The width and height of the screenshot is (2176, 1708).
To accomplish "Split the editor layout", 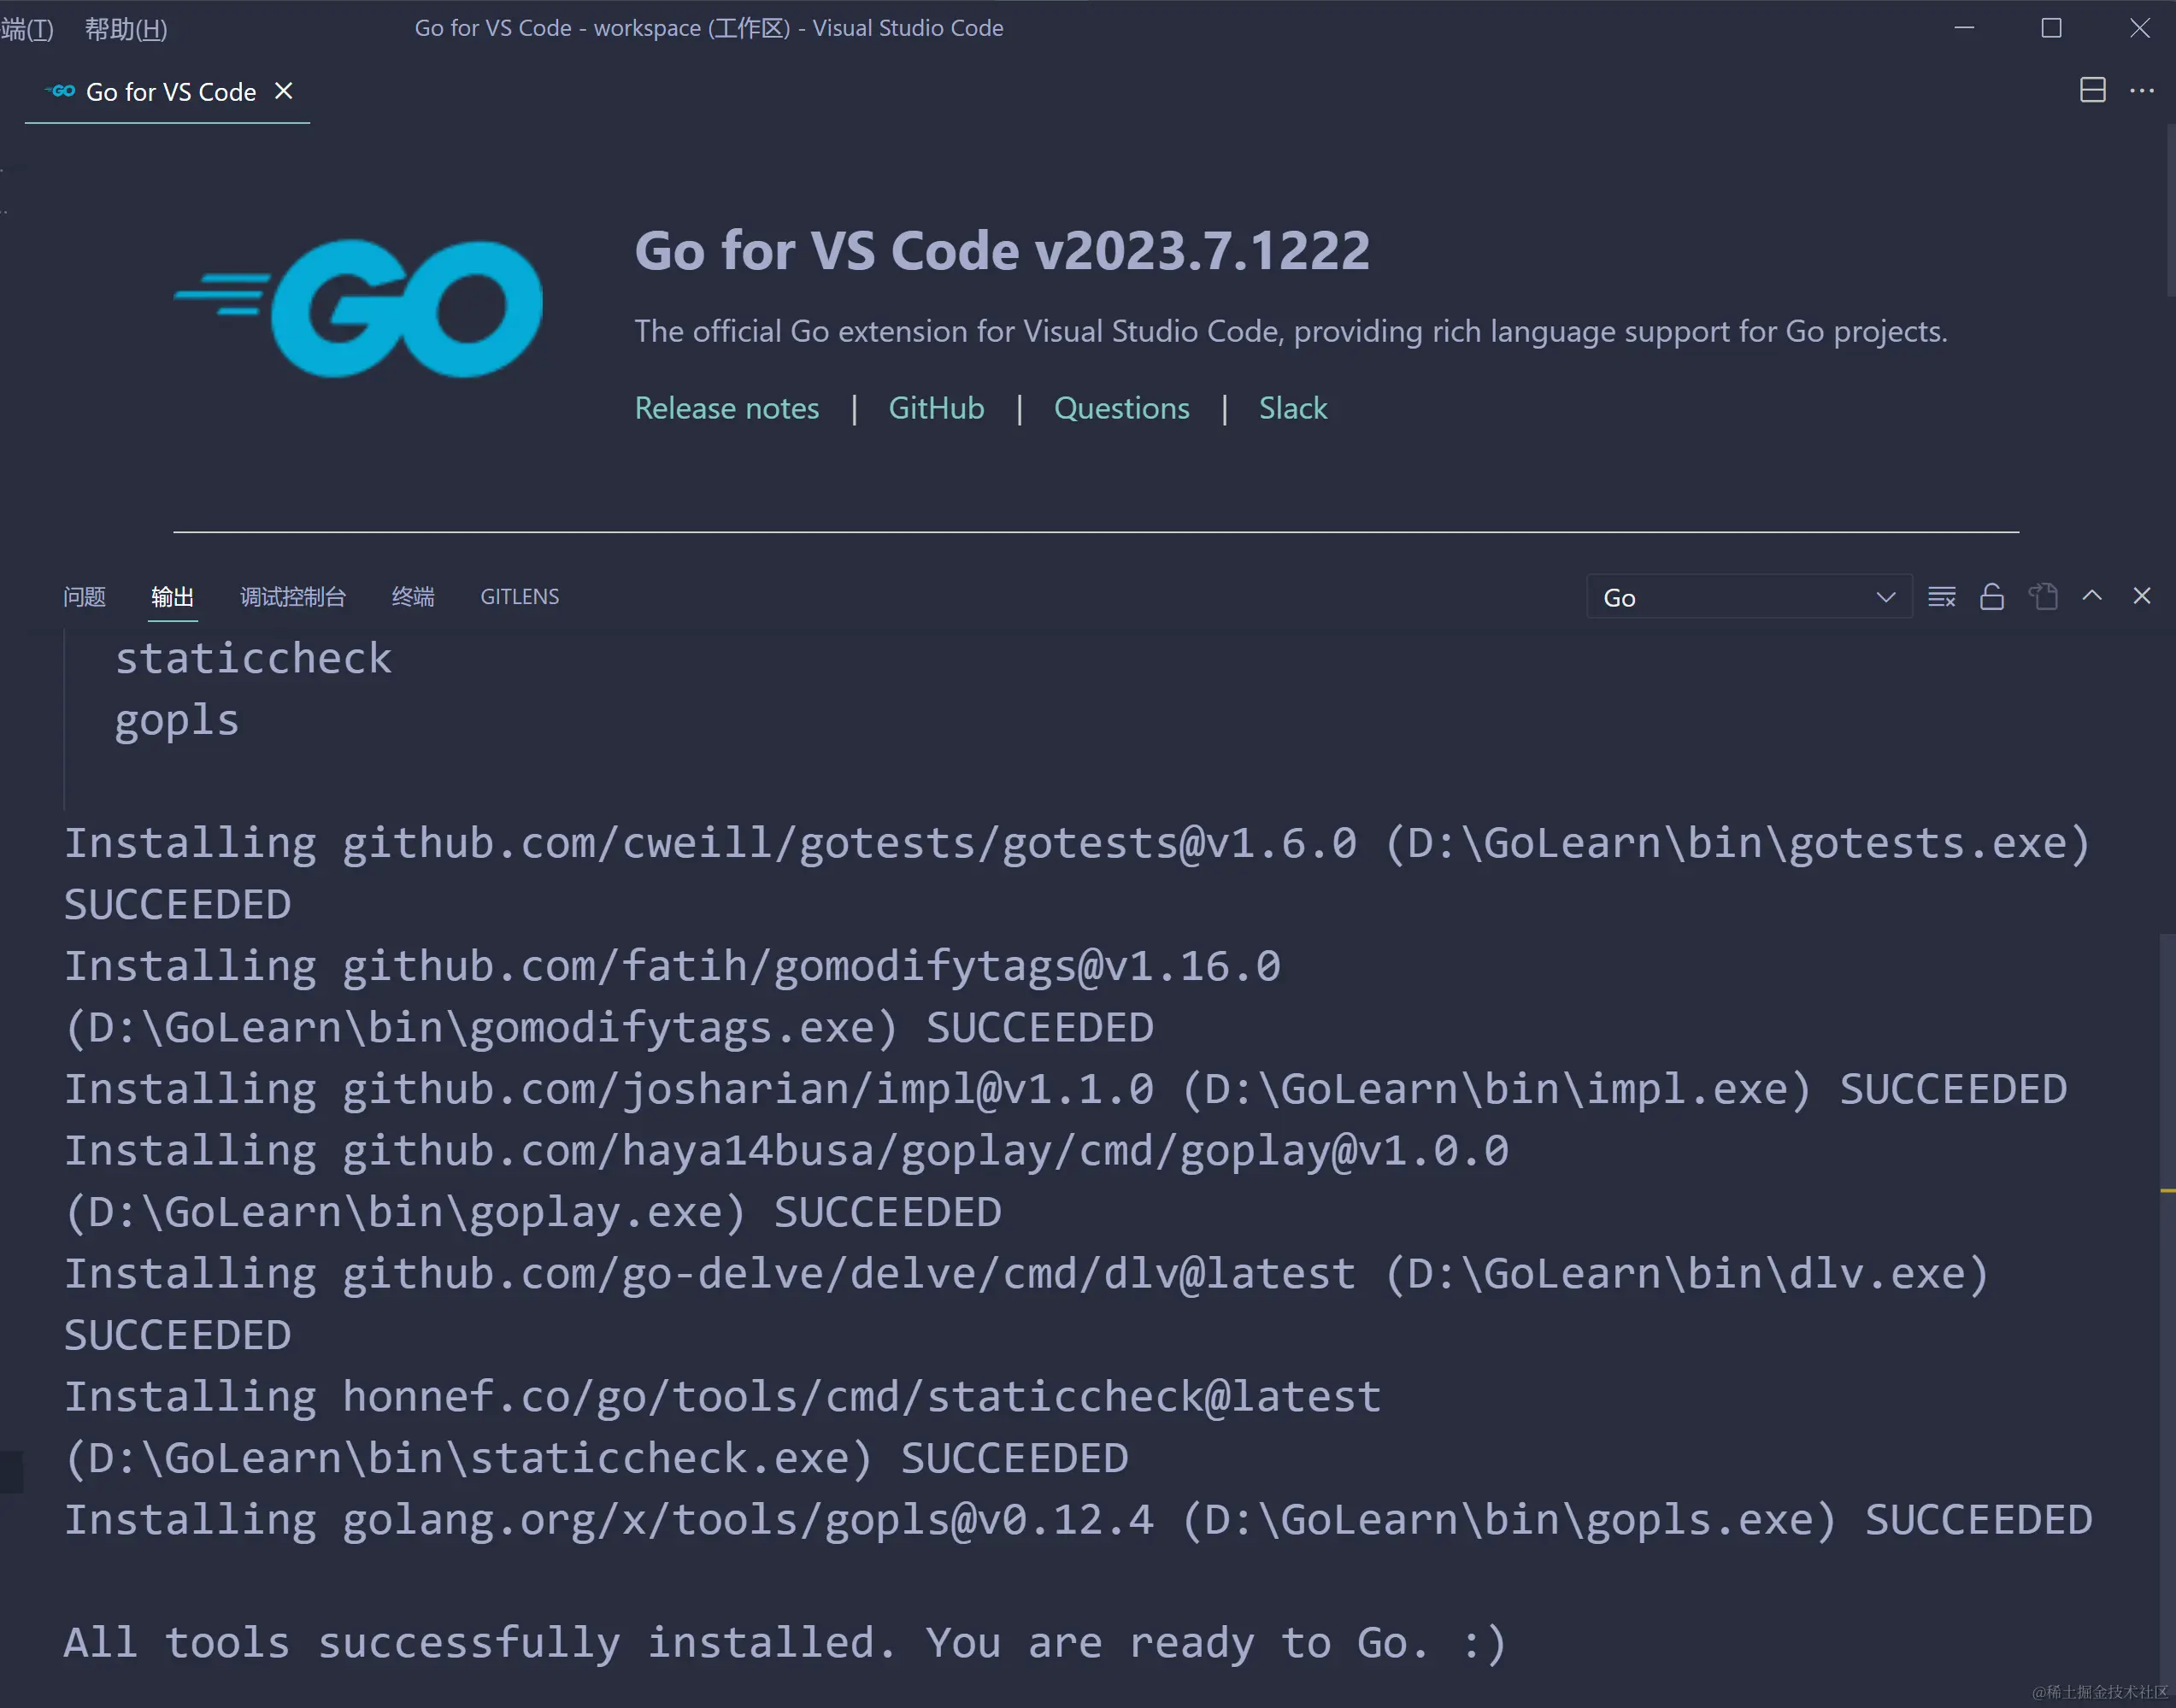I will click(x=2092, y=90).
